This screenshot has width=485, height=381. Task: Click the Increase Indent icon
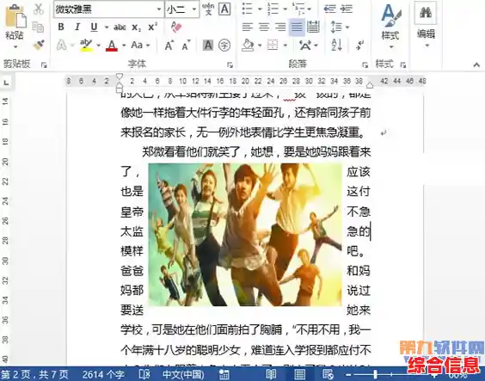pos(347,9)
